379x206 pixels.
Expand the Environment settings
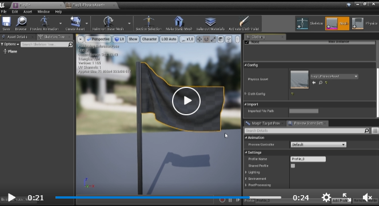[246, 179]
